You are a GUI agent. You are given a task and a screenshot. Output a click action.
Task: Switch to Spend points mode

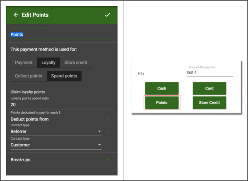point(64,76)
